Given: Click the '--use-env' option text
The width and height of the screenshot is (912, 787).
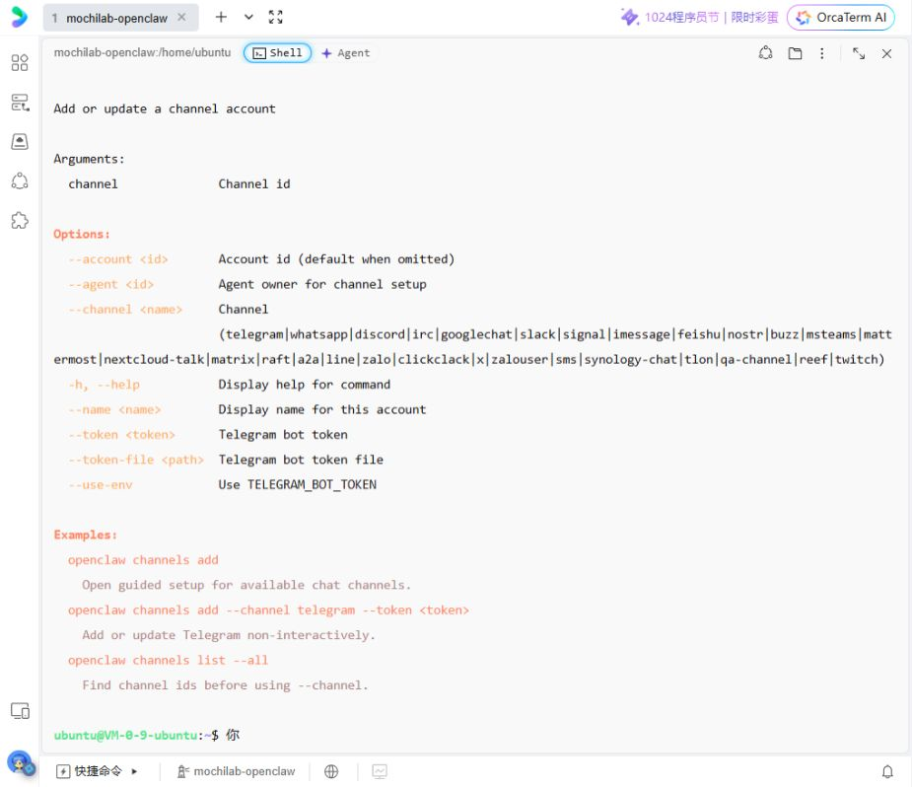Looking at the screenshot, I should pos(100,484).
